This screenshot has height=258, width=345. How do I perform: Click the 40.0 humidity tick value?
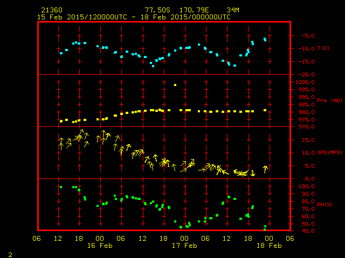[x=308, y=231]
